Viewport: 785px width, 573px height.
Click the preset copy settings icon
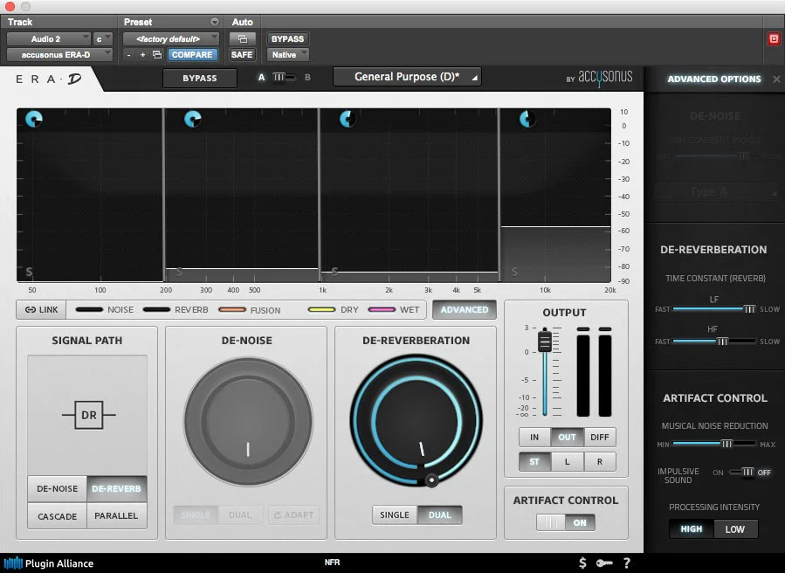pos(157,55)
